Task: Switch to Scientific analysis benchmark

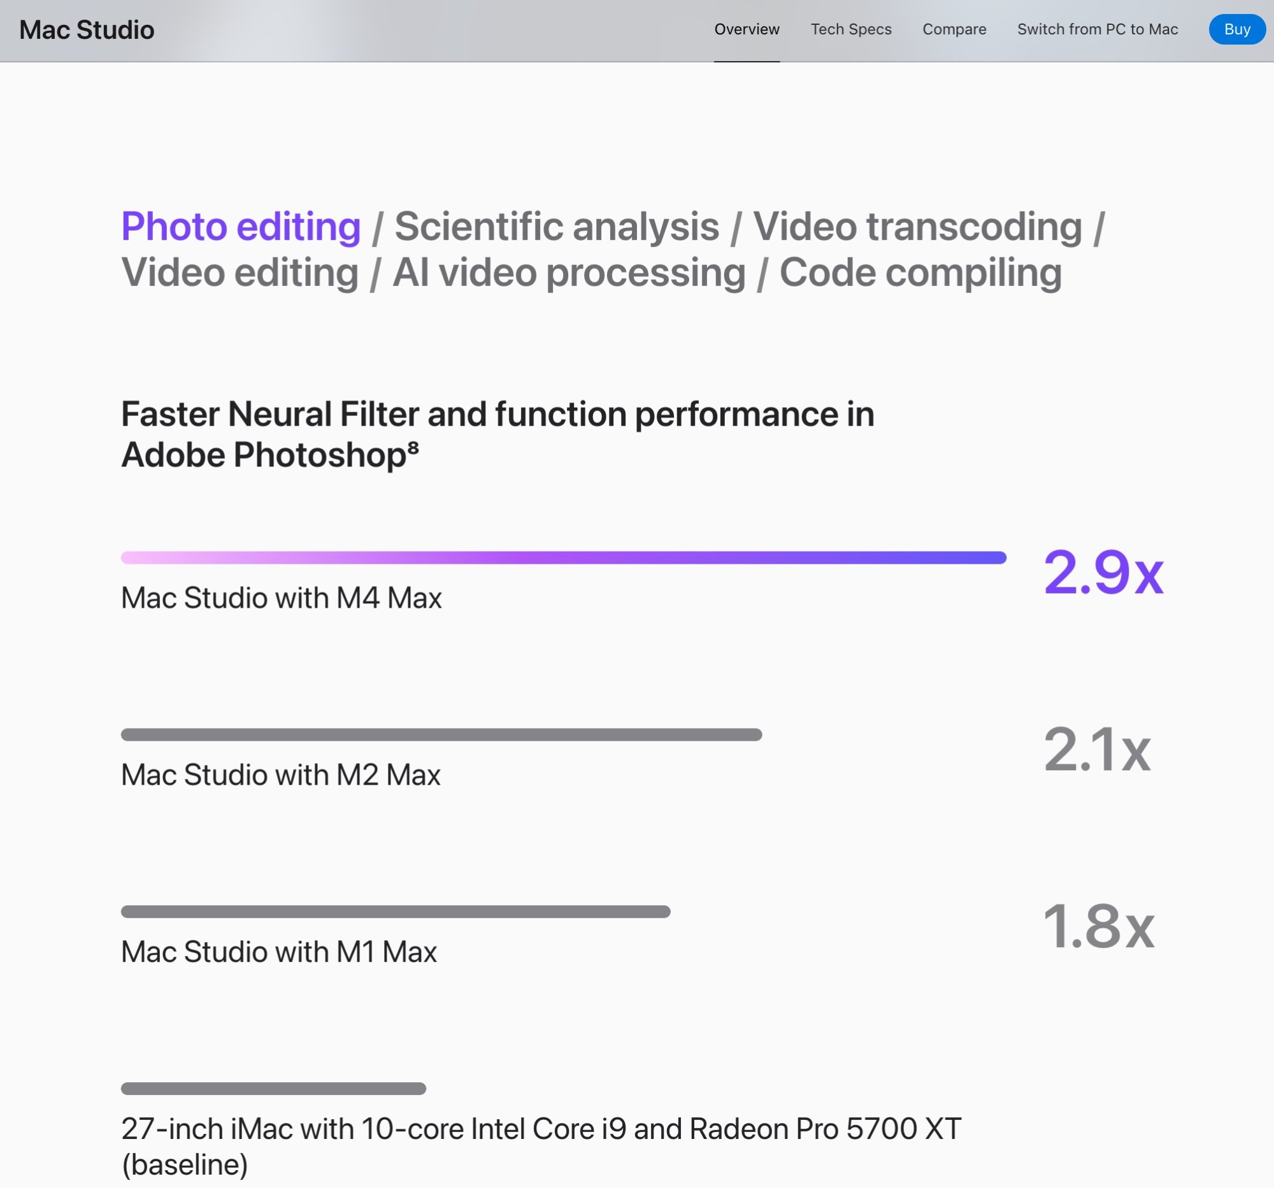Action: pyautogui.click(x=556, y=227)
